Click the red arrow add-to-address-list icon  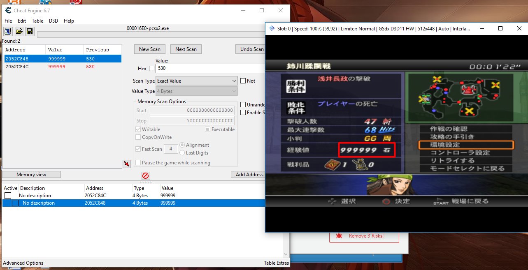click(x=127, y=164)
